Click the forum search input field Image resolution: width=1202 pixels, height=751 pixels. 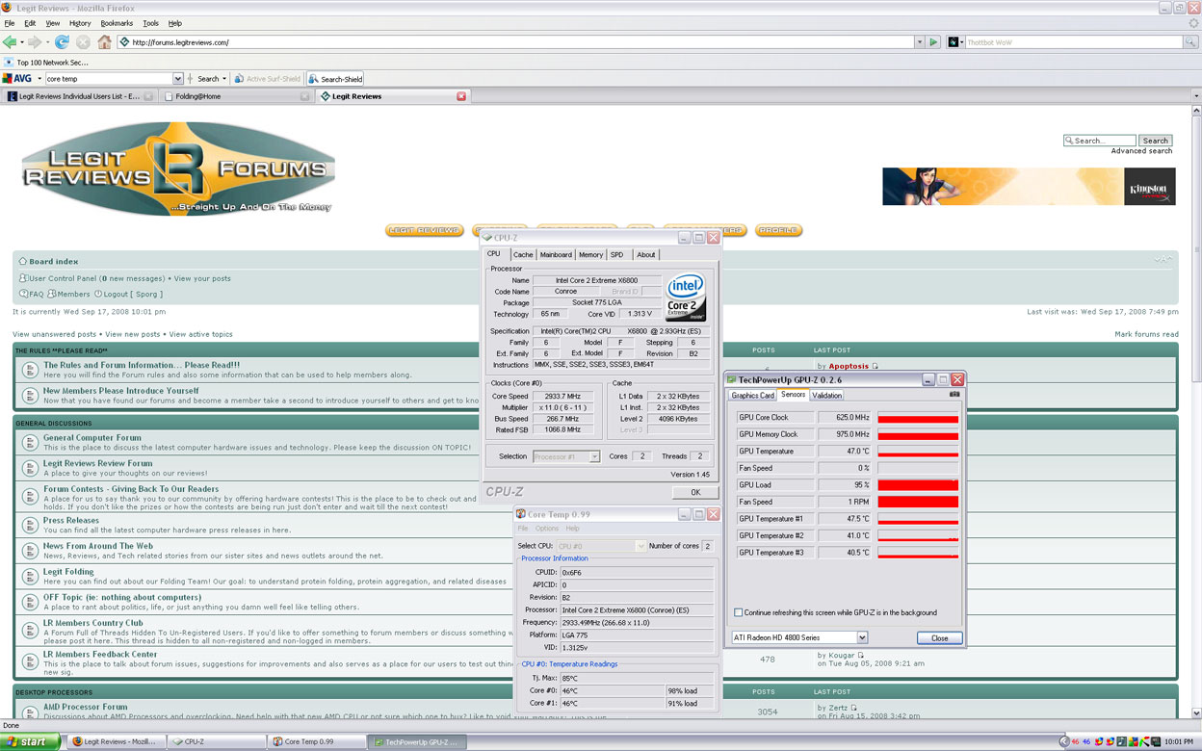pyautogui.click(x=1100, y=141)
